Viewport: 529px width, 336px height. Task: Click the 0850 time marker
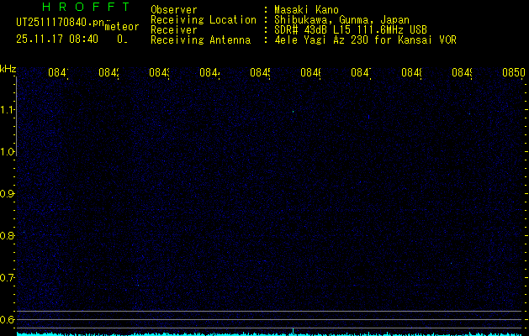(x=514, y=72)
